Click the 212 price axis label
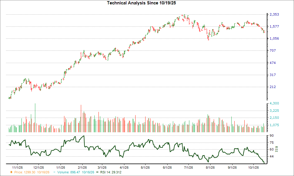This screenshot has height=176, width=294. click(x=273, y=87)
